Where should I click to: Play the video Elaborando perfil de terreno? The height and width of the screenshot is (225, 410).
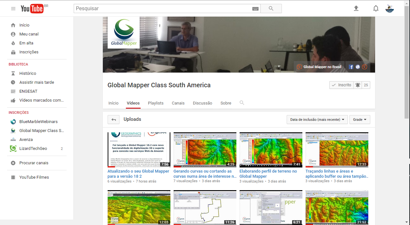(x=271, y=149)
